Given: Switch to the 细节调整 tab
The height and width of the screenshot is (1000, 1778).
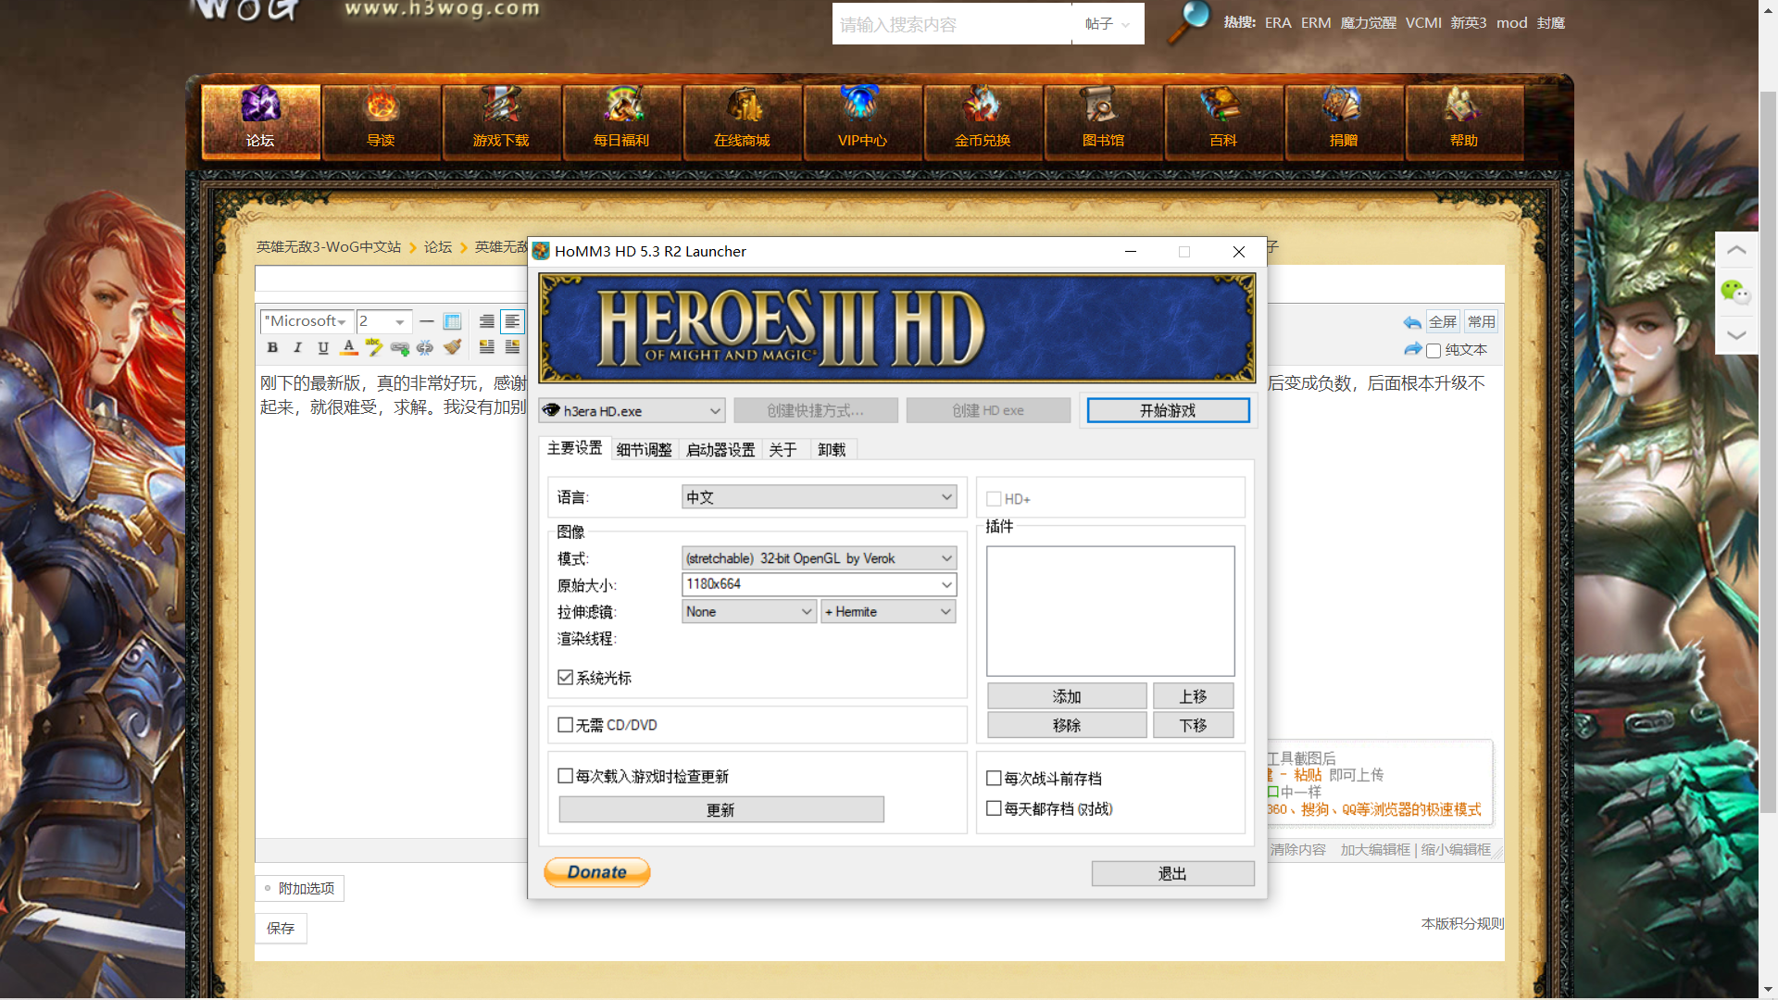Looking at the screenshot, I should pyautogui.click(x=644, y=449).
